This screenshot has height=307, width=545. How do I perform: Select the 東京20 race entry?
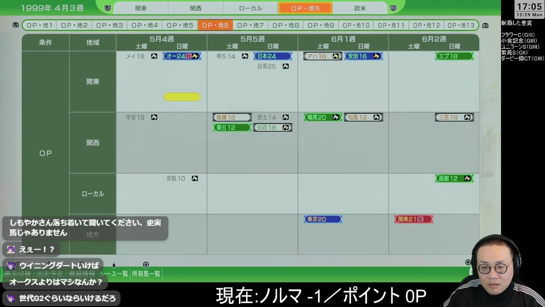pos(323,219)
